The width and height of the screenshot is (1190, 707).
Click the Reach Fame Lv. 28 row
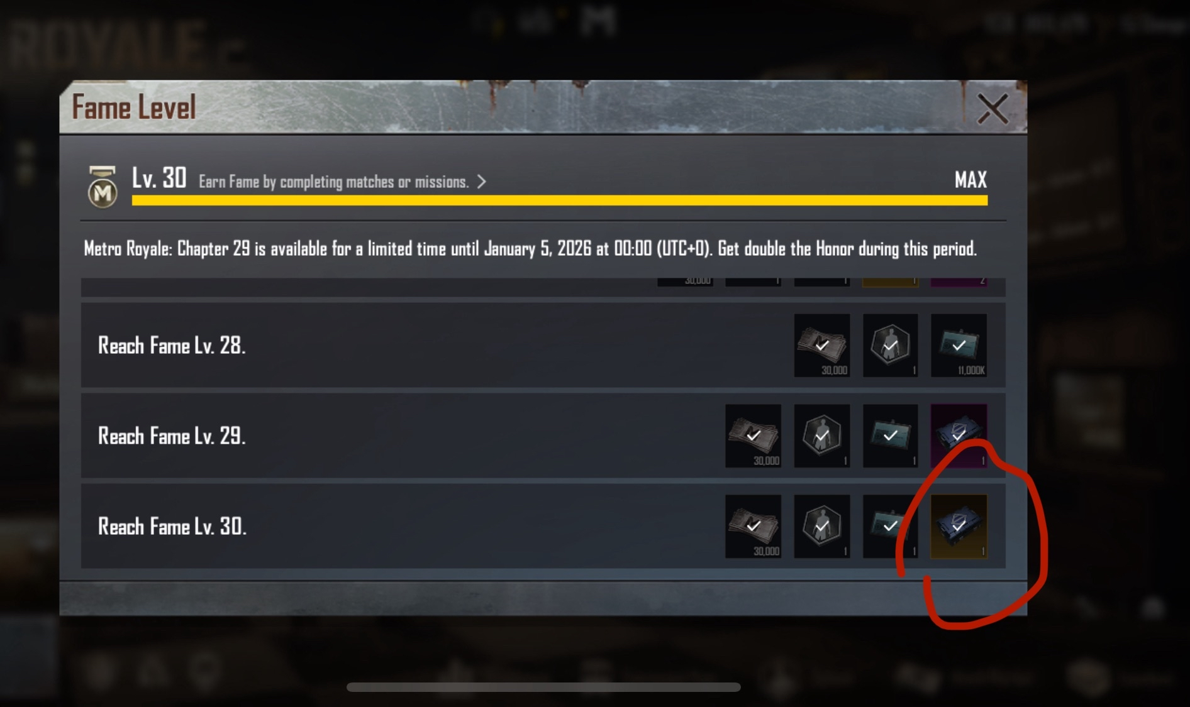[x=543, y=345]
